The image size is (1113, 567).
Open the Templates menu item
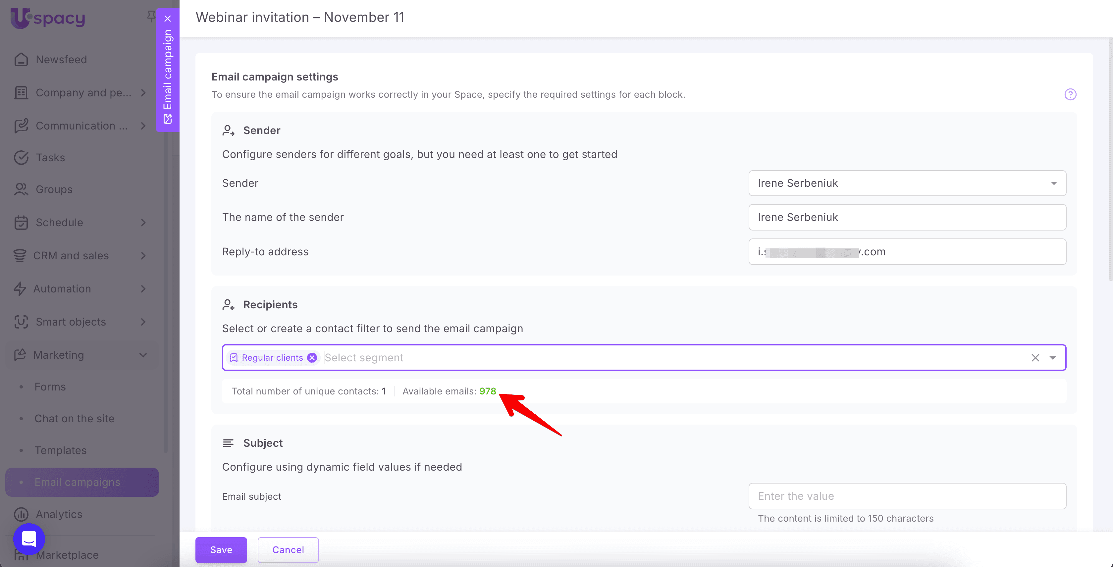61,450
